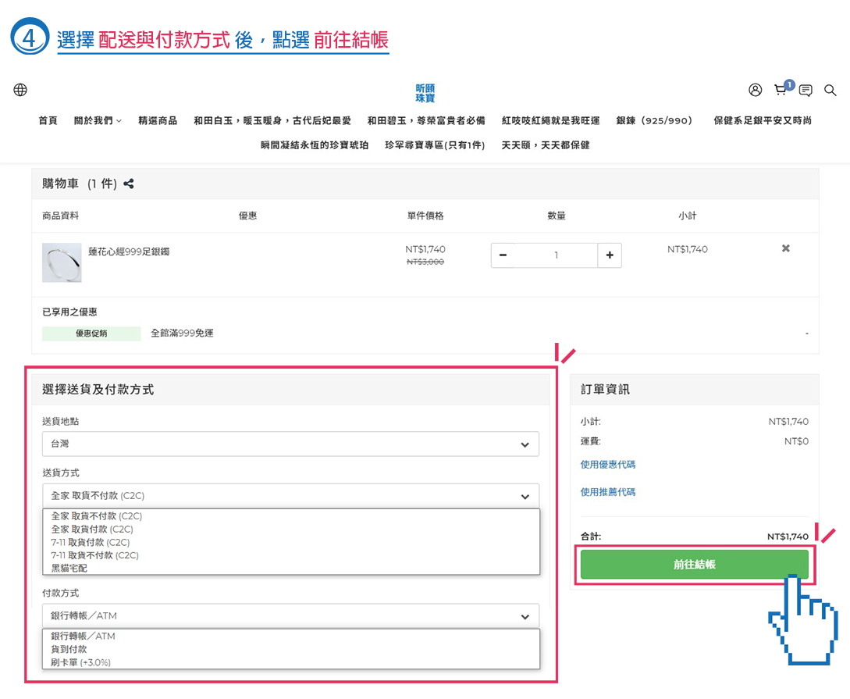
Task: Click the bracelet product thumbnail
Action: [x=62, y=262]
